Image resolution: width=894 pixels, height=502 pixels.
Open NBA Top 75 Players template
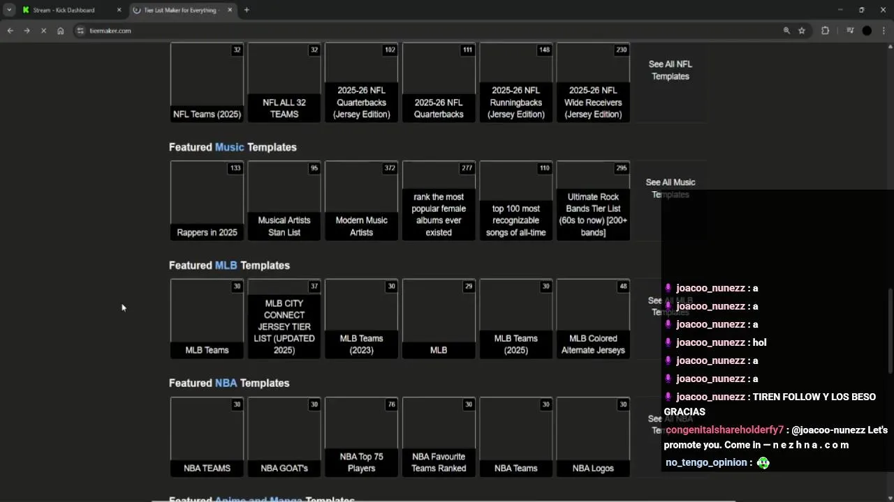tap(361, 437)
